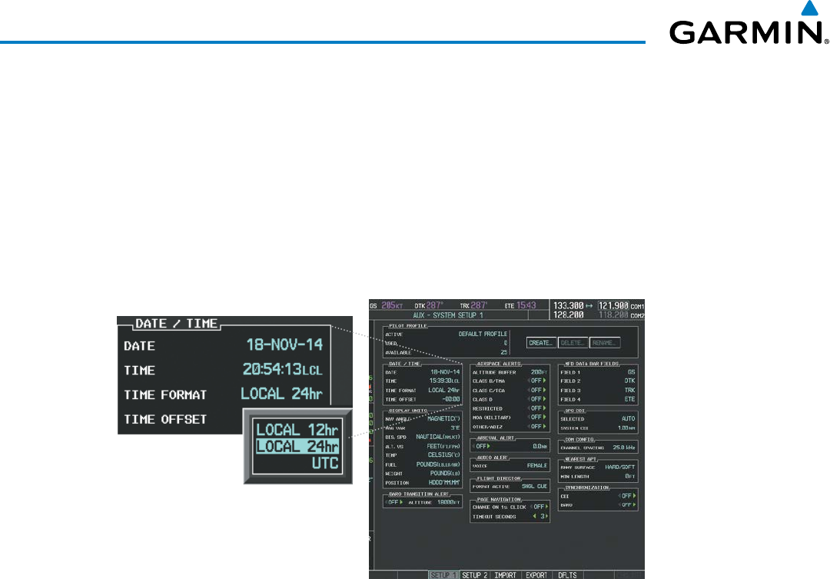Toggle CDI synchronization OFF value
This screenshot has width=830, height=579.
coord(627,496)
